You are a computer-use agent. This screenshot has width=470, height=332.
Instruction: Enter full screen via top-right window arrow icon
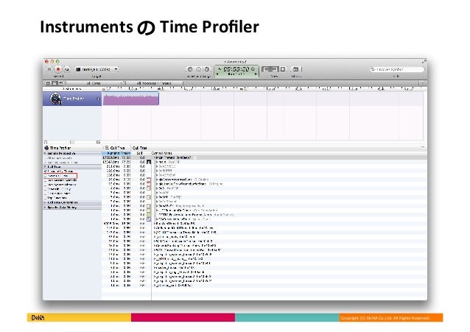coord(424,61)
